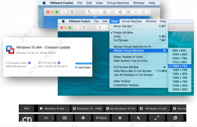Open the Apple menu in the front window

click(x=63, y=21)
